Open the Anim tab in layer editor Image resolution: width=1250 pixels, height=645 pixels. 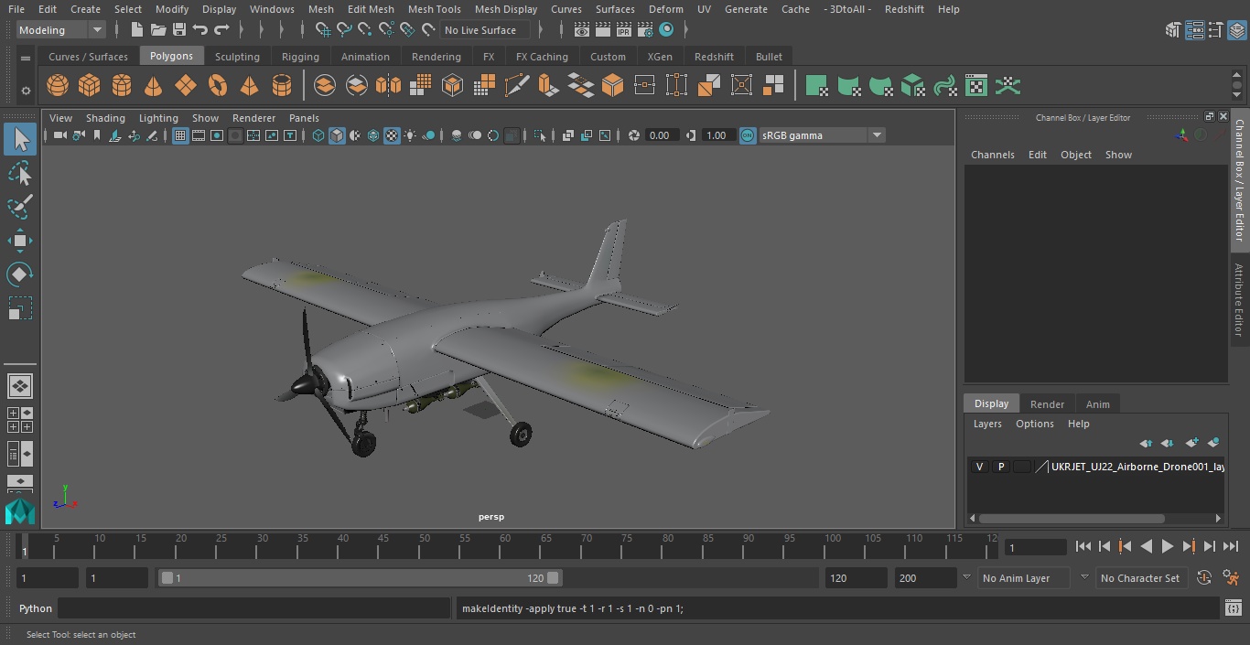click(1097, 404)
